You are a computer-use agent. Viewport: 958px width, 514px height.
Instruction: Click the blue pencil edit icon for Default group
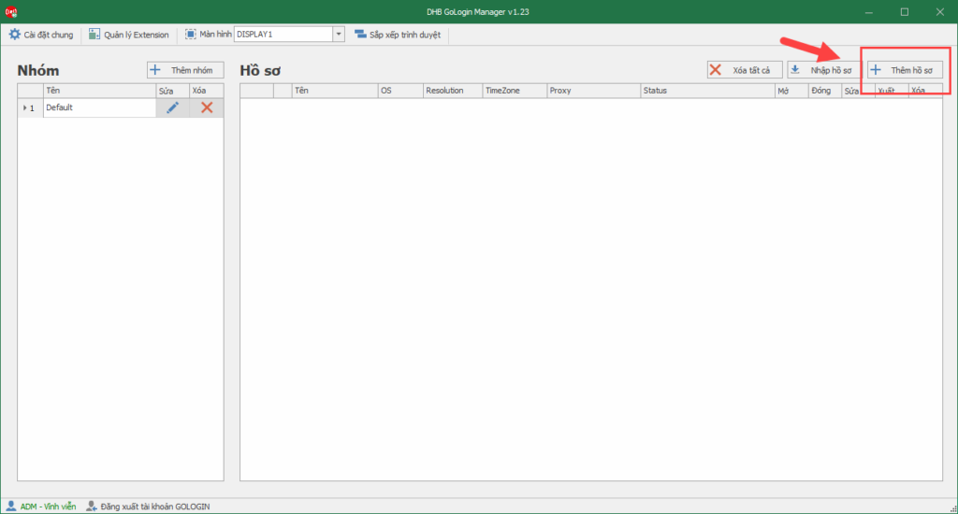pyautogui.click(x=172, y=107)
